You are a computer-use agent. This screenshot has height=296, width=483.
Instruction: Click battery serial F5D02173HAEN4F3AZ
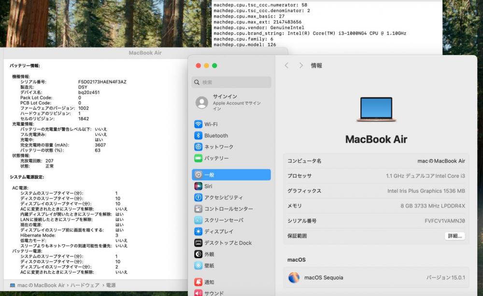[102, 82]
